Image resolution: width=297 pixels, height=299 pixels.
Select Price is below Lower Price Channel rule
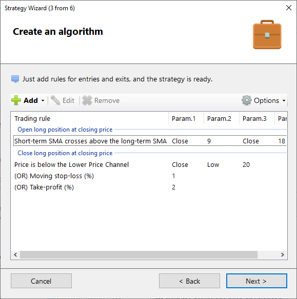(150, 164)
